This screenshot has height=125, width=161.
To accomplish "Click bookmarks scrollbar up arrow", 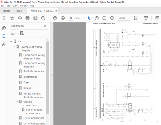I will point(47,40).
